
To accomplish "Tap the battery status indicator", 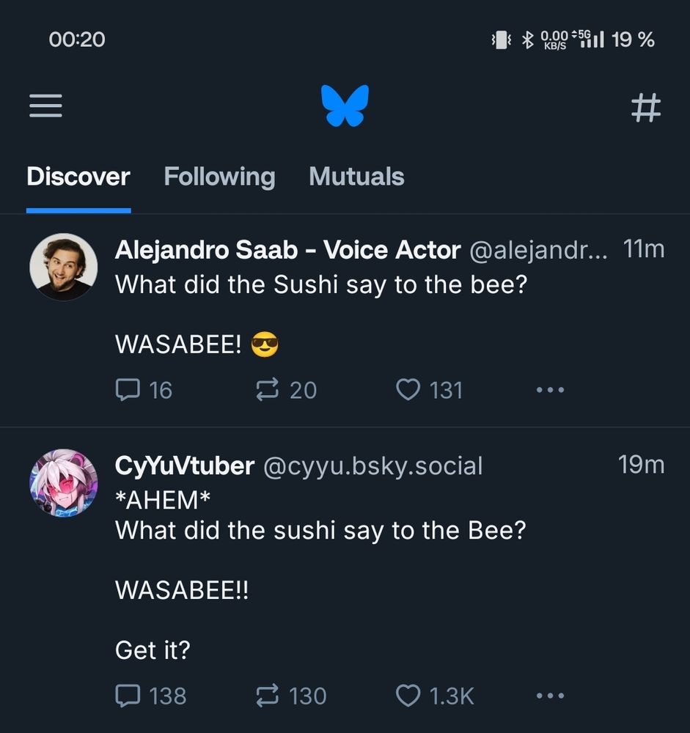I will [x=632, y=40].
